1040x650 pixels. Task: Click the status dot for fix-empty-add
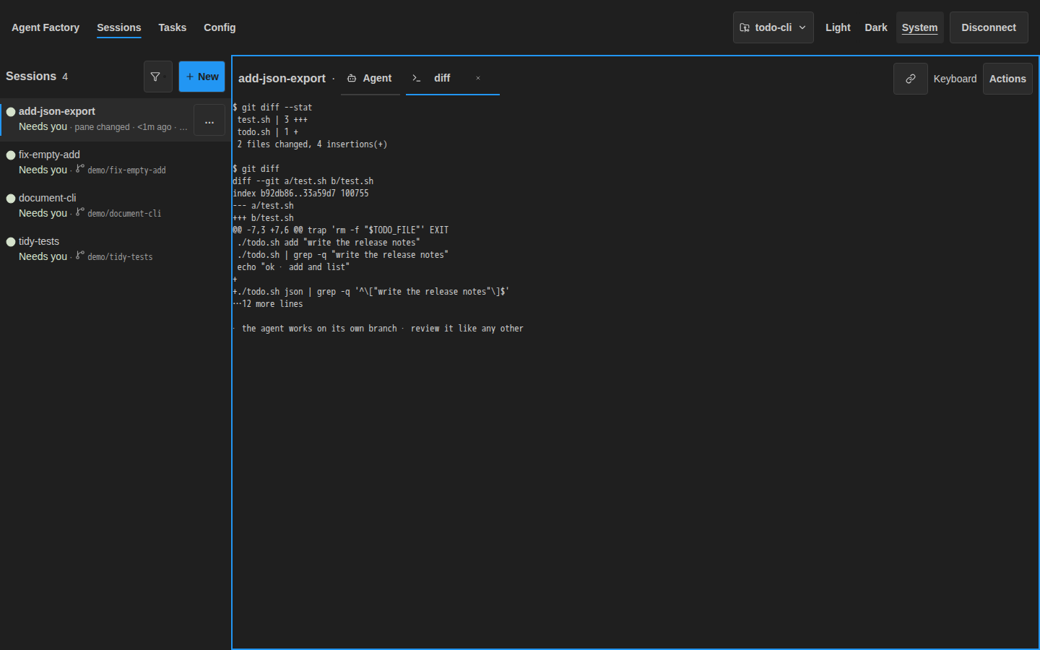click(x=11, y=155)
